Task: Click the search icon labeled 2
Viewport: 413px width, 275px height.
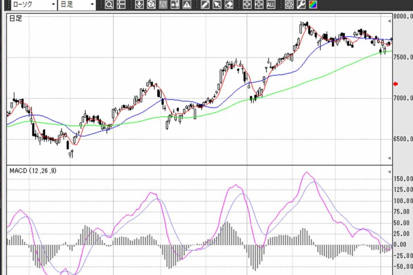Action: [151, 5]
